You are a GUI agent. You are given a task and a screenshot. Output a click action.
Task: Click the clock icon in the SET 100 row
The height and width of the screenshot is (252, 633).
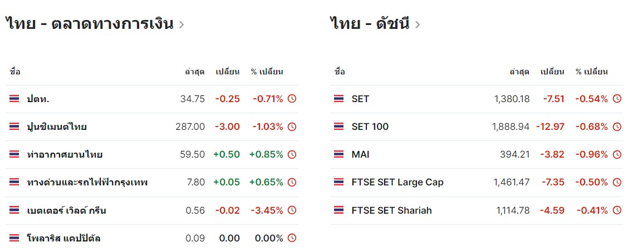click(x=617, y=127)
